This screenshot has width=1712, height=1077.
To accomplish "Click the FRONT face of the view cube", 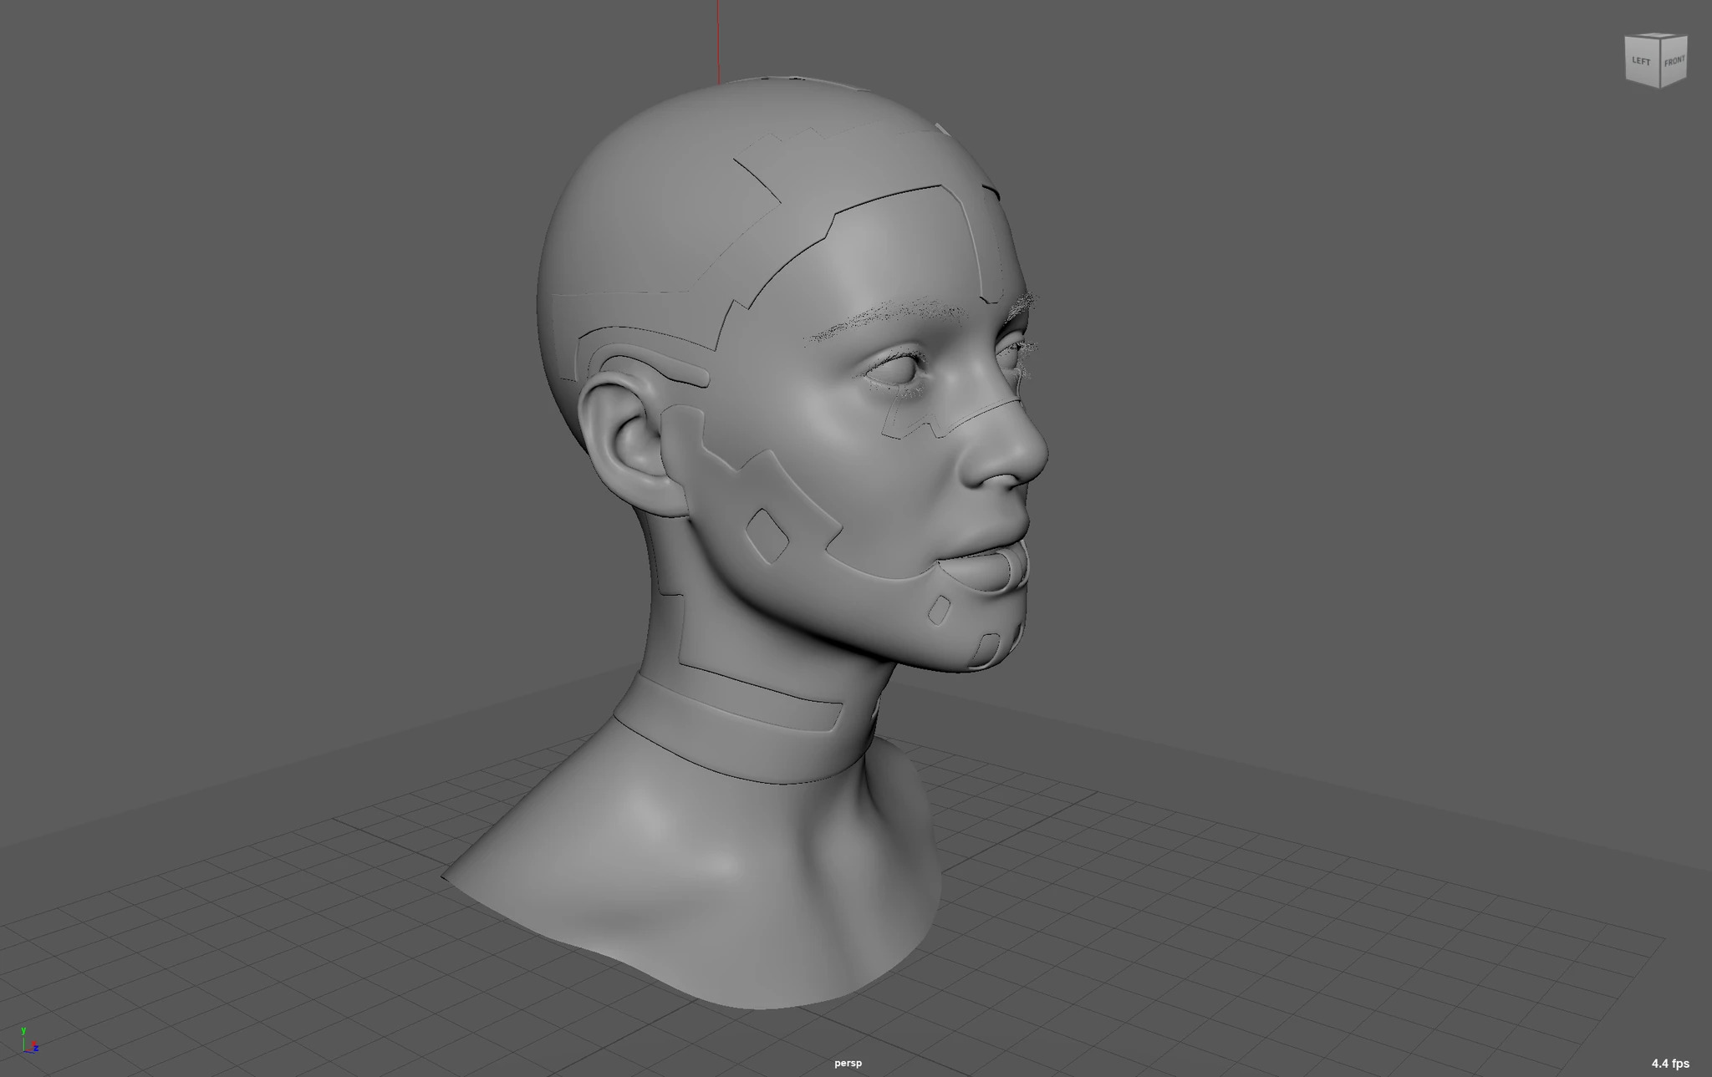I will pyautogui.click(x=1674, y=62).
